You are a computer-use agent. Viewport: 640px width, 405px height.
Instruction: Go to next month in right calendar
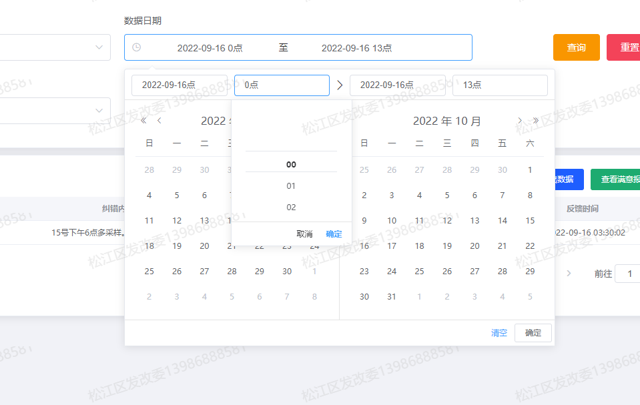tap(520, 121)
